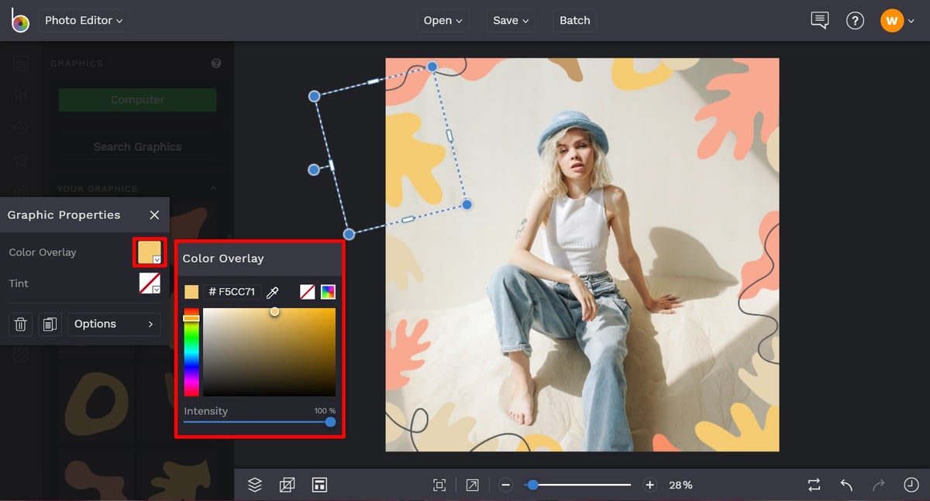
Task: Duplicate the graphic using the copy icon
Action: 50,324
